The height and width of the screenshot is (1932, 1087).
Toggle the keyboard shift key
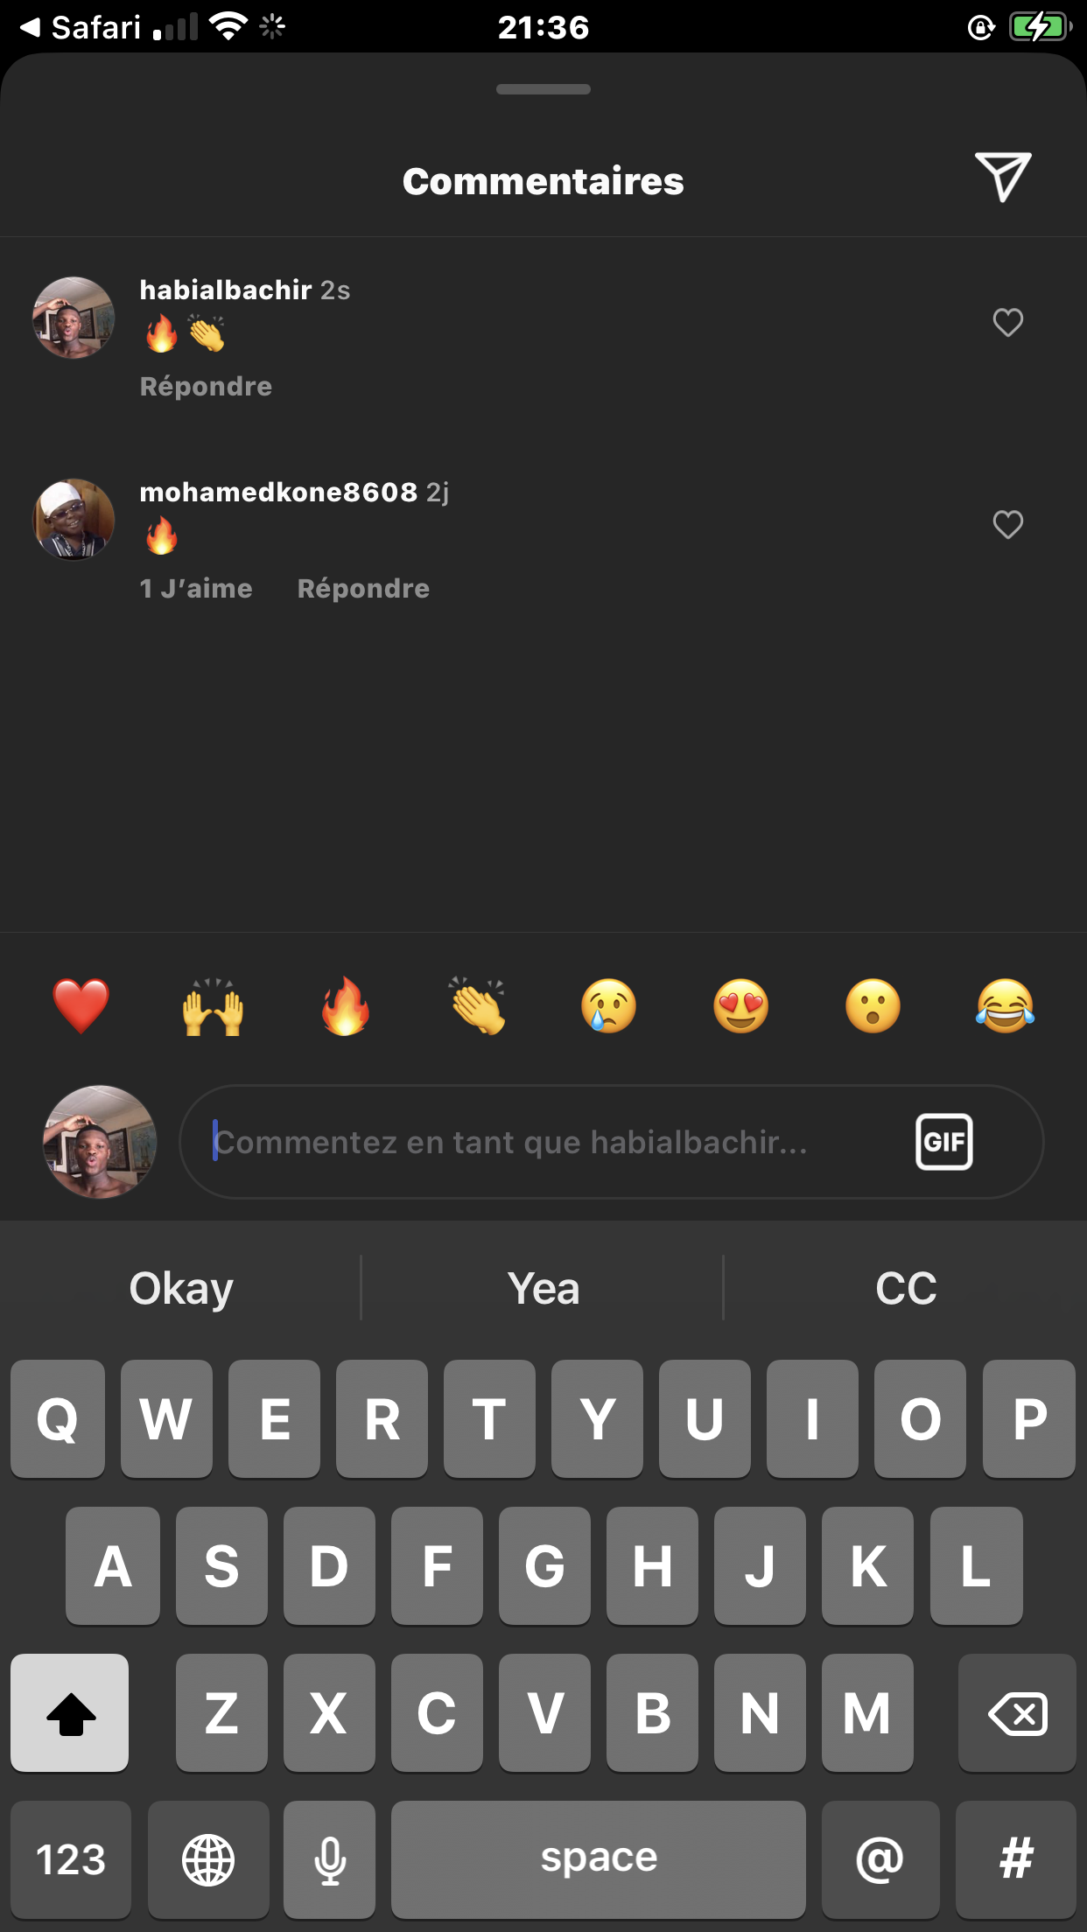click(x=70, y=1712)
